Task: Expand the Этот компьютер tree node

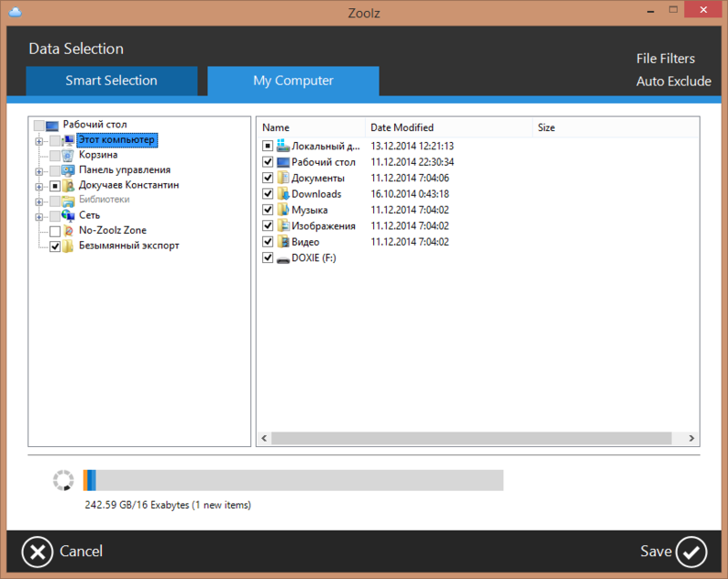Action: pos(39,141)
